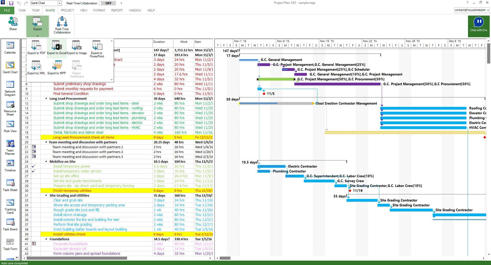Select task 'Install Utilities check'
This screenshot has width=491, height=265.
pos(69,234)
